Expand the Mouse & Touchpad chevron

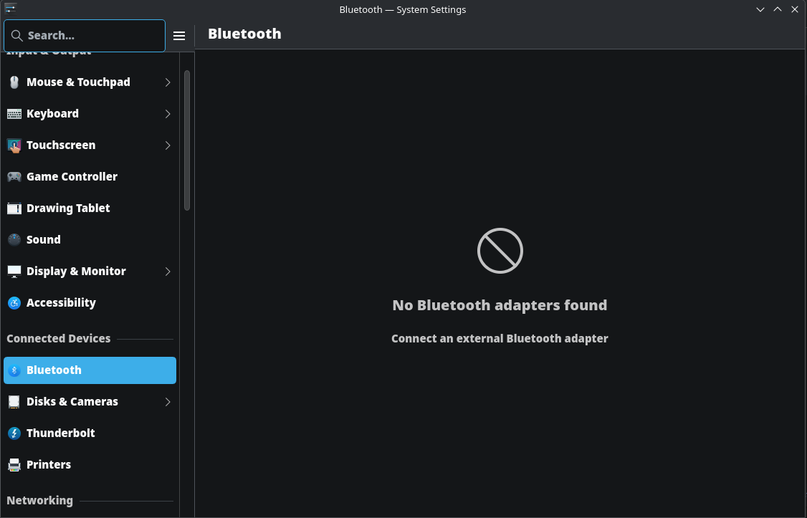(x=168, y=82)
